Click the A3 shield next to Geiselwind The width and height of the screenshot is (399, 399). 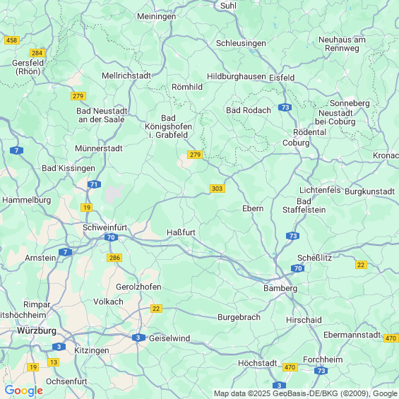(x=138, y=338)
